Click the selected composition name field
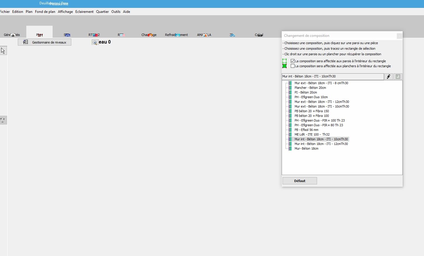This screenshot has height=256, width=424. 332,77
